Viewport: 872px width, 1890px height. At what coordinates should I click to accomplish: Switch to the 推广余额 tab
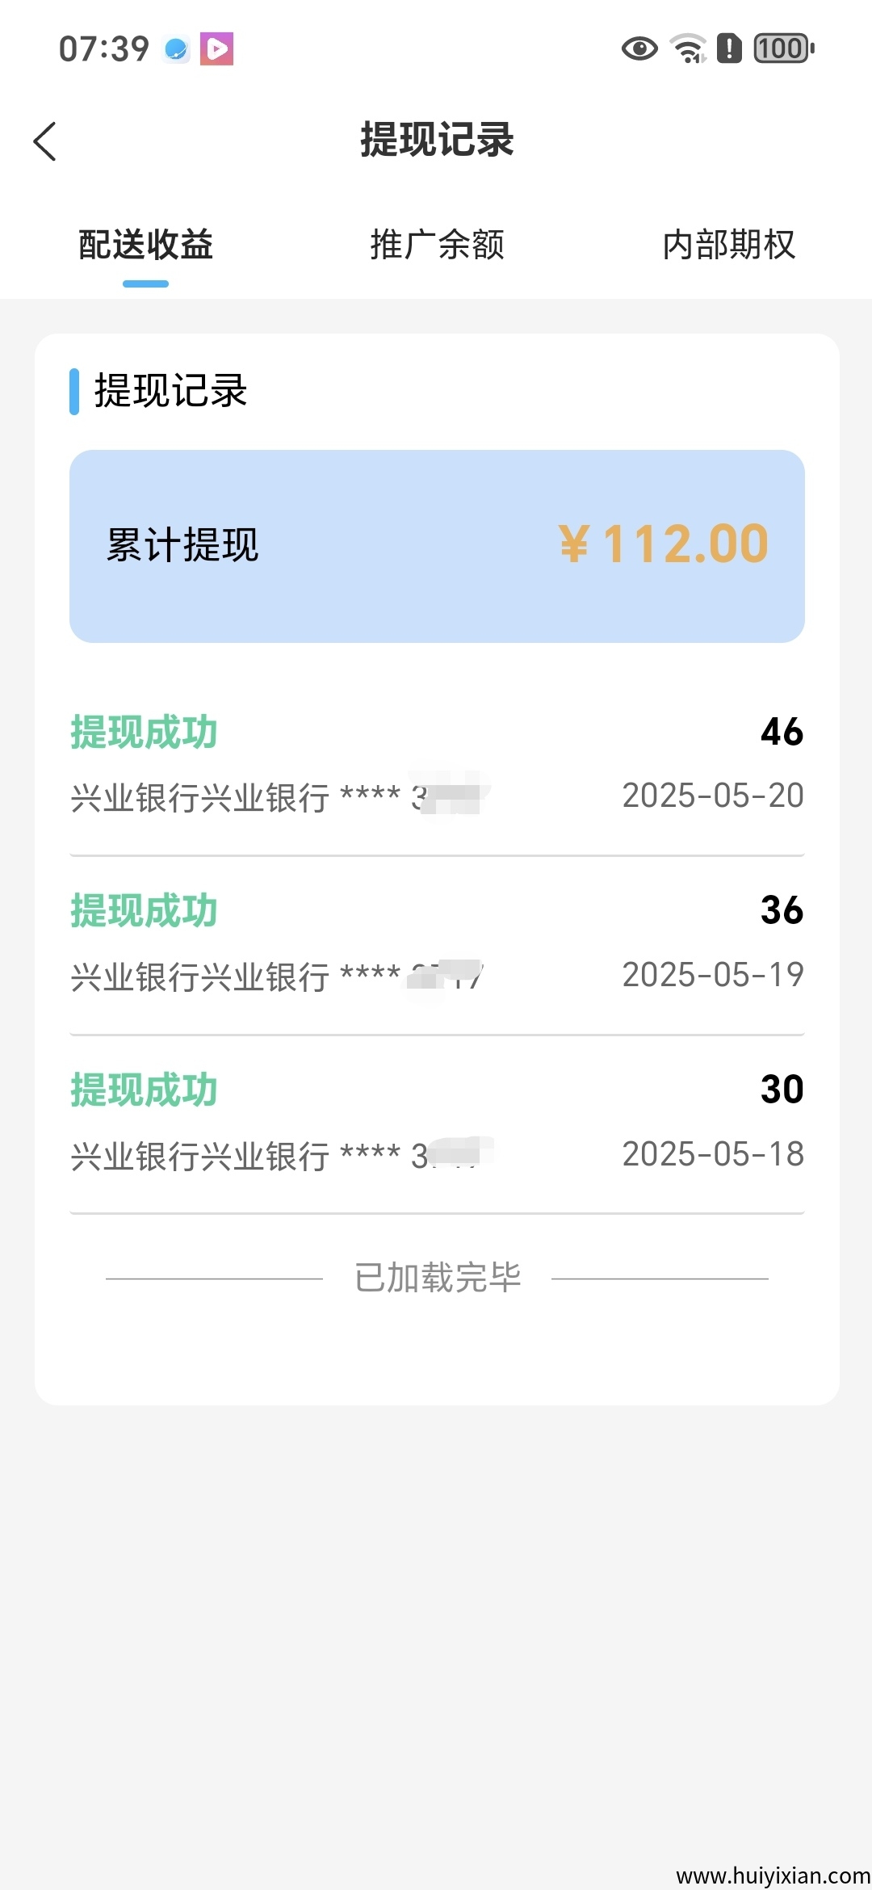pos(437,245)
